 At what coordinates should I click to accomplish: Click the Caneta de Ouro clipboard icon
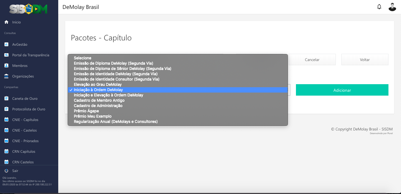click(x=6, y=98)
